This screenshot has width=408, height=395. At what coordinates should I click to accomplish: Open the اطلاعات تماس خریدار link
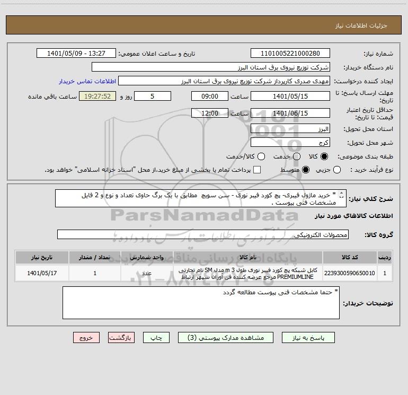87,81
